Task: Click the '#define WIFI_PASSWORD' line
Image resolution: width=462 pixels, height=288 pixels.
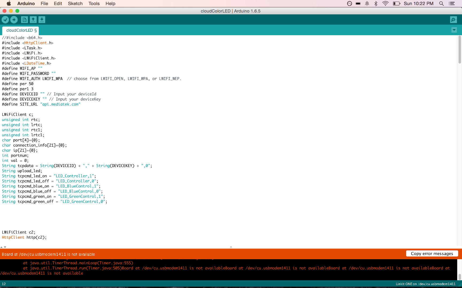Action: [x=29, y=73]
